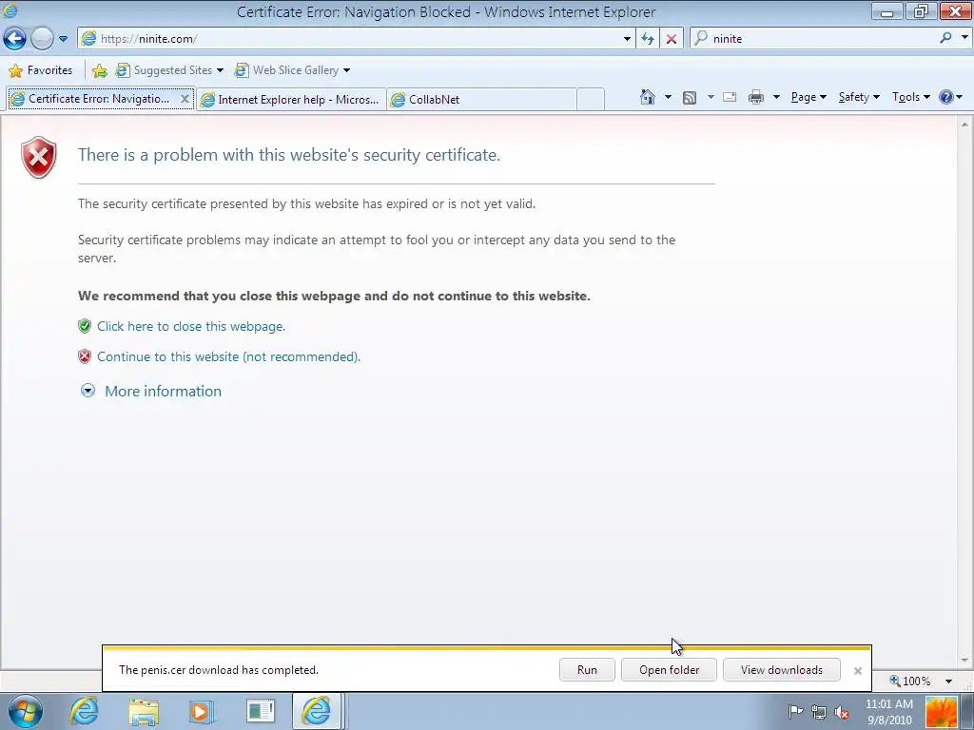Click the muted volume tray icon
974x730 pixels.
[x=842, y=713]
